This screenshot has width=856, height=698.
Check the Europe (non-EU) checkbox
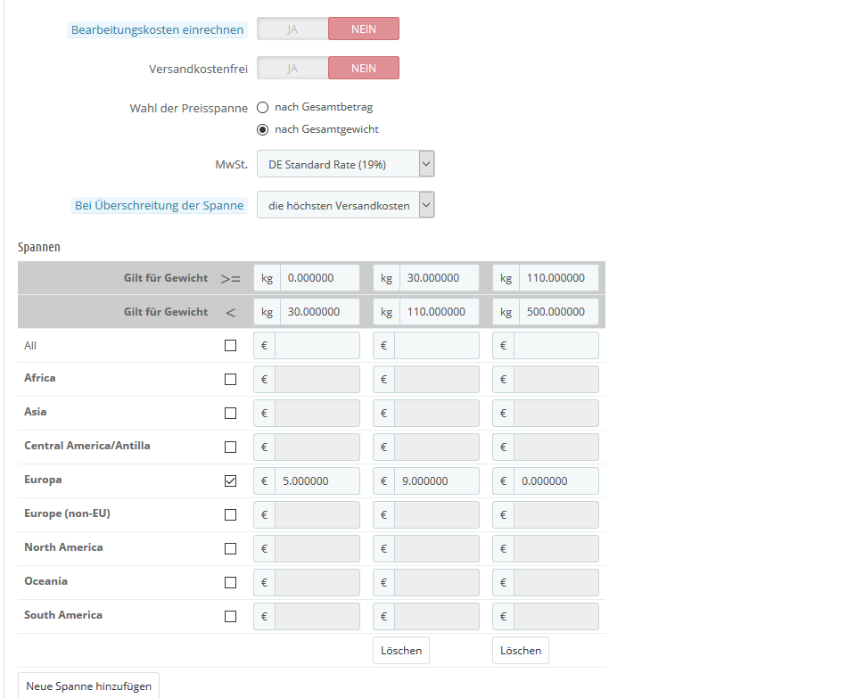pos(230,514)
